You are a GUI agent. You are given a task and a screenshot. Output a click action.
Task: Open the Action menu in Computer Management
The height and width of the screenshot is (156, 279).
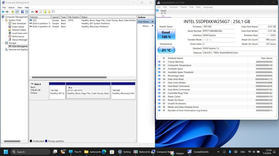pyautogui.click(x=12, y=7)
